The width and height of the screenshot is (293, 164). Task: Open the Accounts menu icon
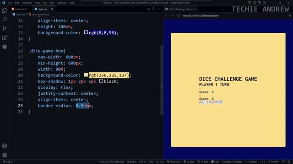[5, 146]
